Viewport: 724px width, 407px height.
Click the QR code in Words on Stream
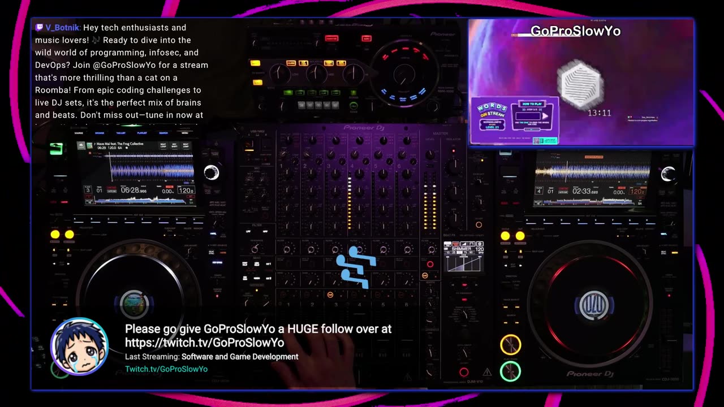(x=536, y=141)
